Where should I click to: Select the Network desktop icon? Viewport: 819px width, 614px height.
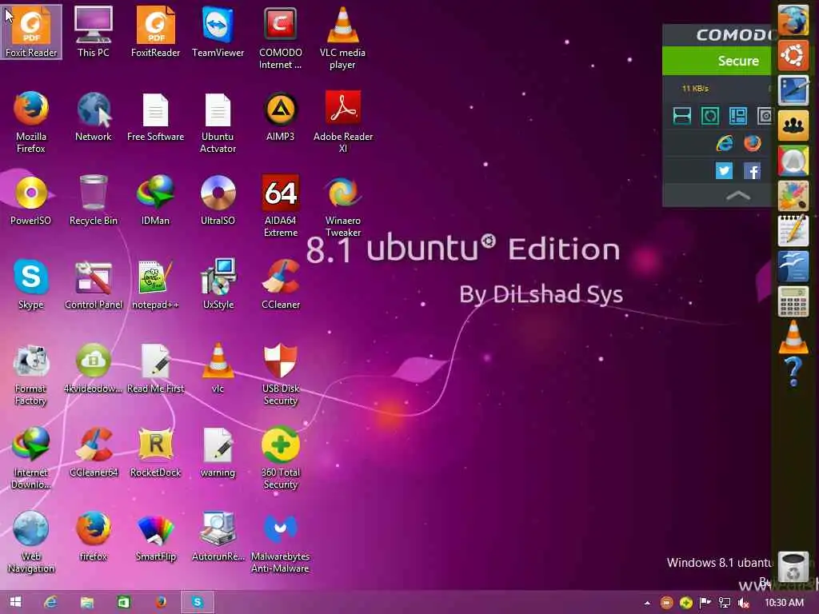(93, 116)
